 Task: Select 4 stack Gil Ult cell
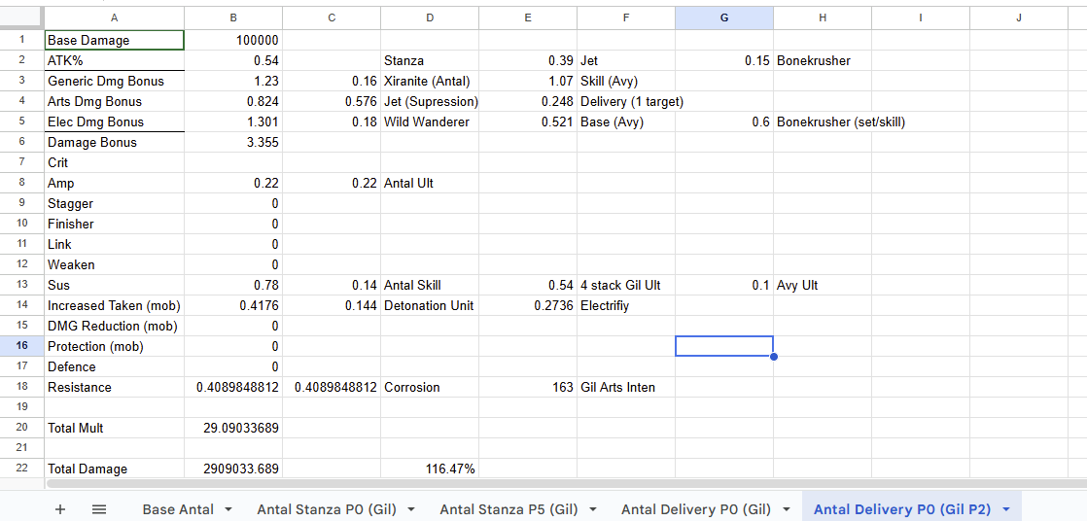pyautogui.click(x=626, y=286)
